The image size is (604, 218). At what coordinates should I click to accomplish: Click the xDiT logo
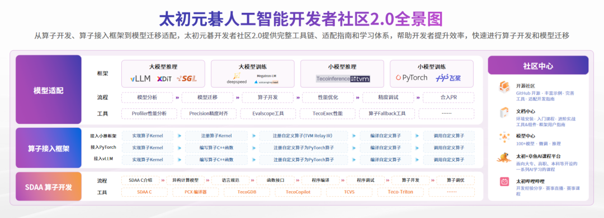(x=164, y=79)
